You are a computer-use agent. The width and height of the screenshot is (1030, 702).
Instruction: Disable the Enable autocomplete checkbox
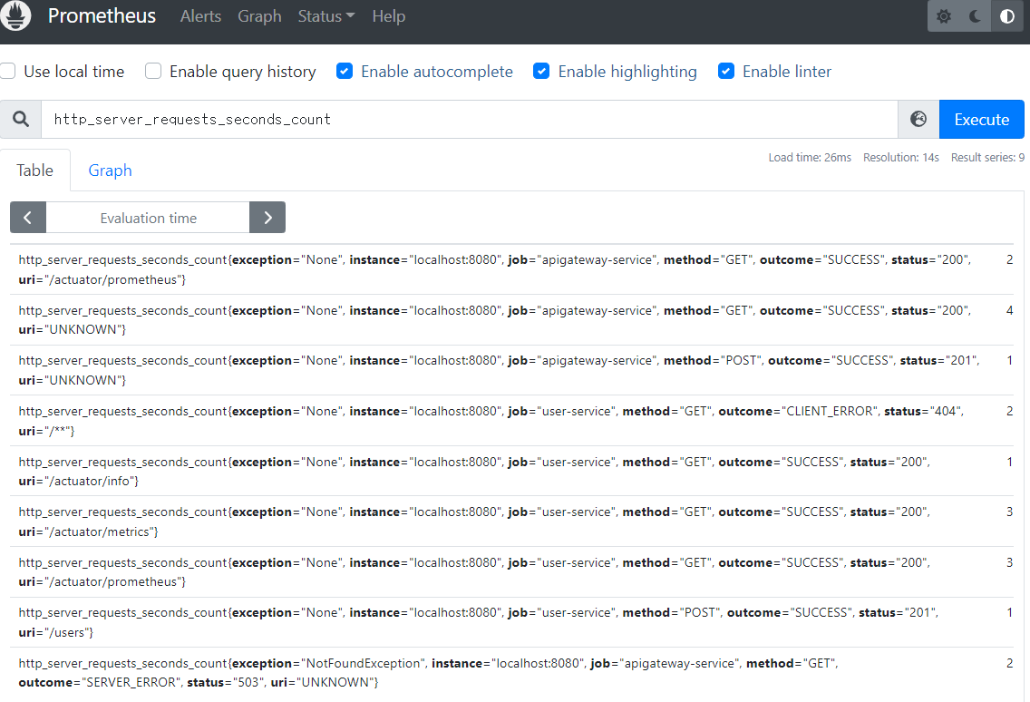(345, 71)
